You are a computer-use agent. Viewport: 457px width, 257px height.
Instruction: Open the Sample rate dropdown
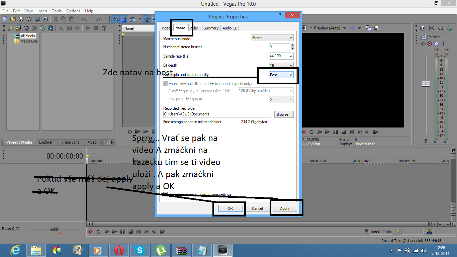[281, 56]
